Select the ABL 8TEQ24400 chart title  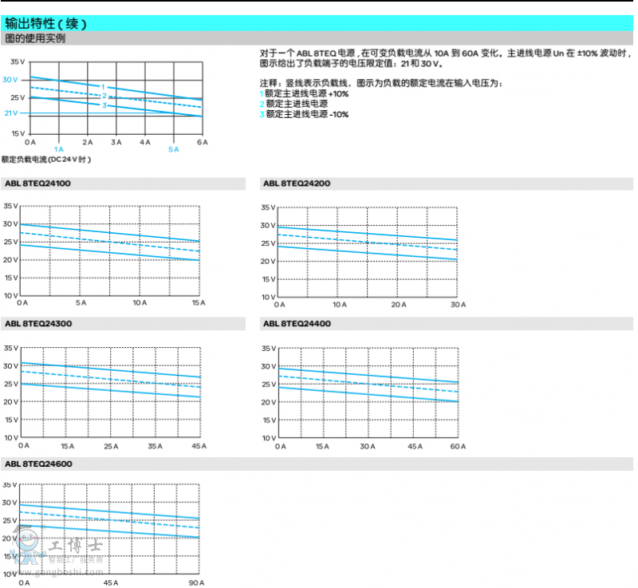pyautogui.click(x=297, y=324)
